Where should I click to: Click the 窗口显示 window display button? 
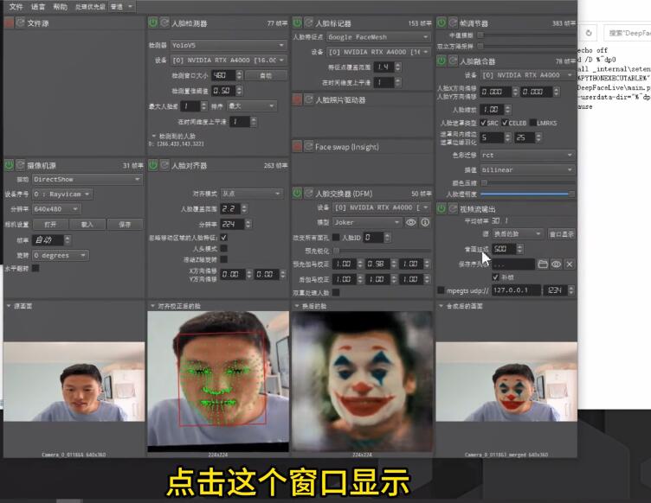(561, 234)
